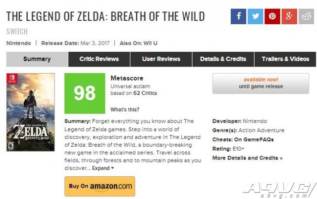Viewport: 317px width, 199px height.
Task: Click the green 98 Metascore box
Action: [85, 93]
